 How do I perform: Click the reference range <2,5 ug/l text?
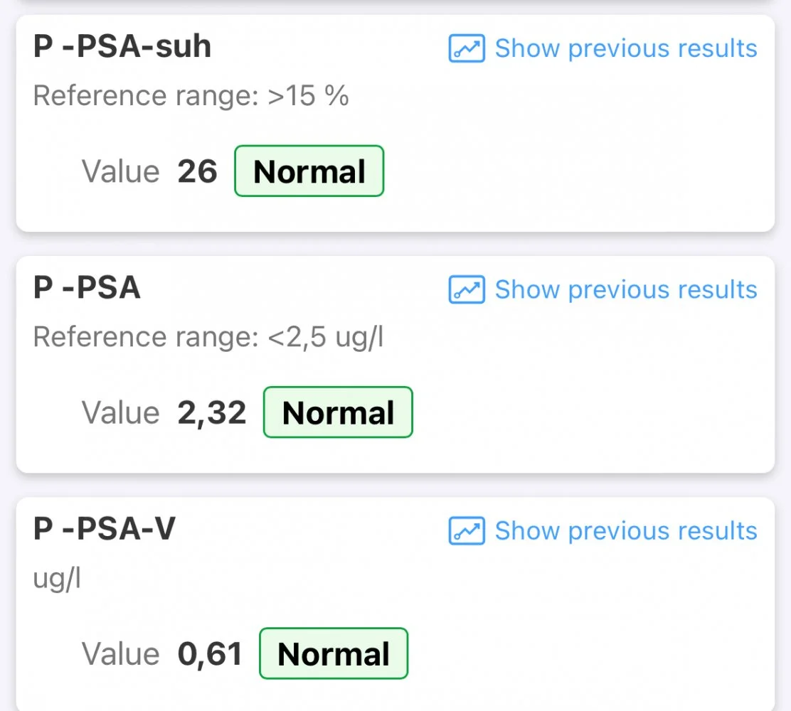(x=208, y=336)
